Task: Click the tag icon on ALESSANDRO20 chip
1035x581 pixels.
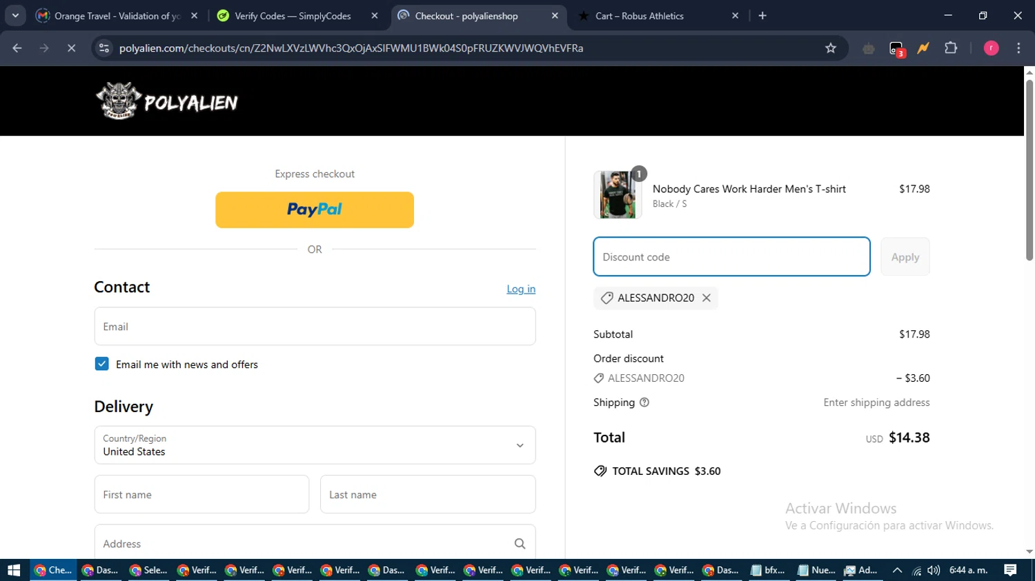Action: (607, 298)
